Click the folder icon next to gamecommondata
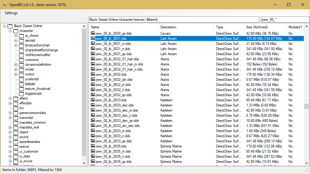The image size is (310, 174). point(15,113)
